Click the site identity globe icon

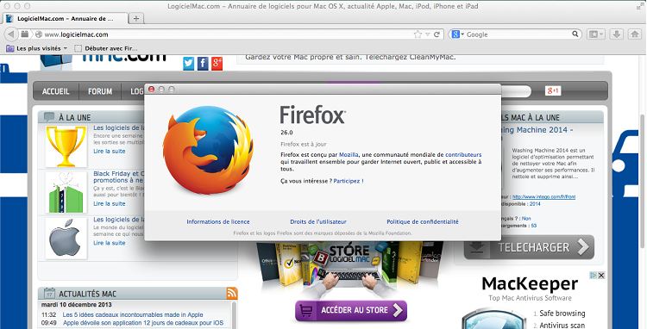click(39, 34)
